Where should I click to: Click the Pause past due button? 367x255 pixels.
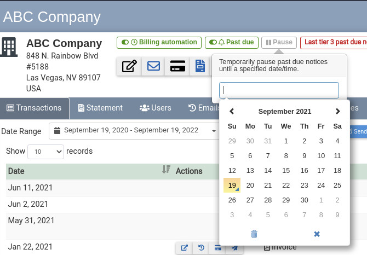279,42
